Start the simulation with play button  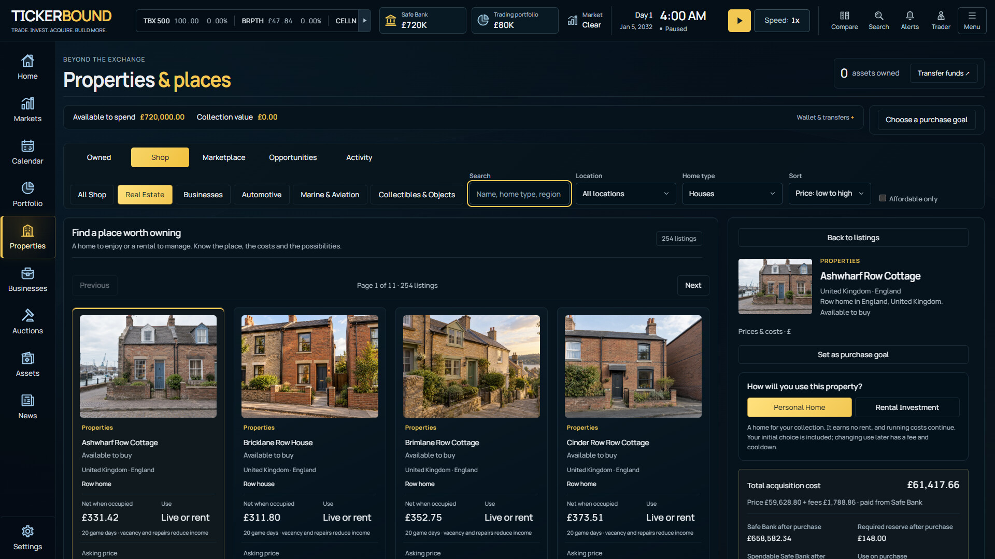tap(739, 21)
